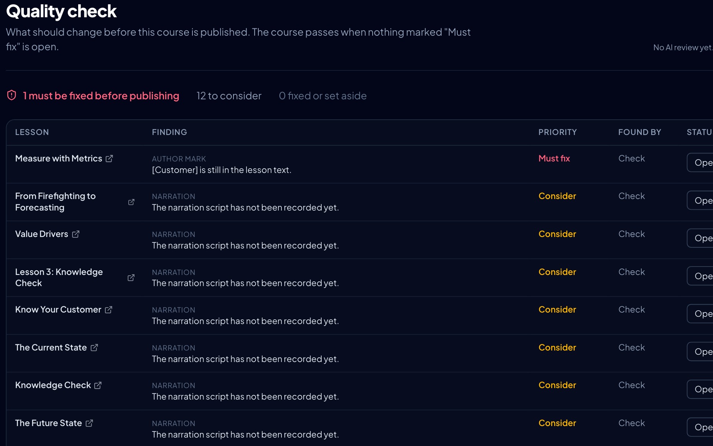The height and width of the screenshot is (446, 713).
Task: Click the shield alert icon for must-fix count
Action: [x=12, y=95]
